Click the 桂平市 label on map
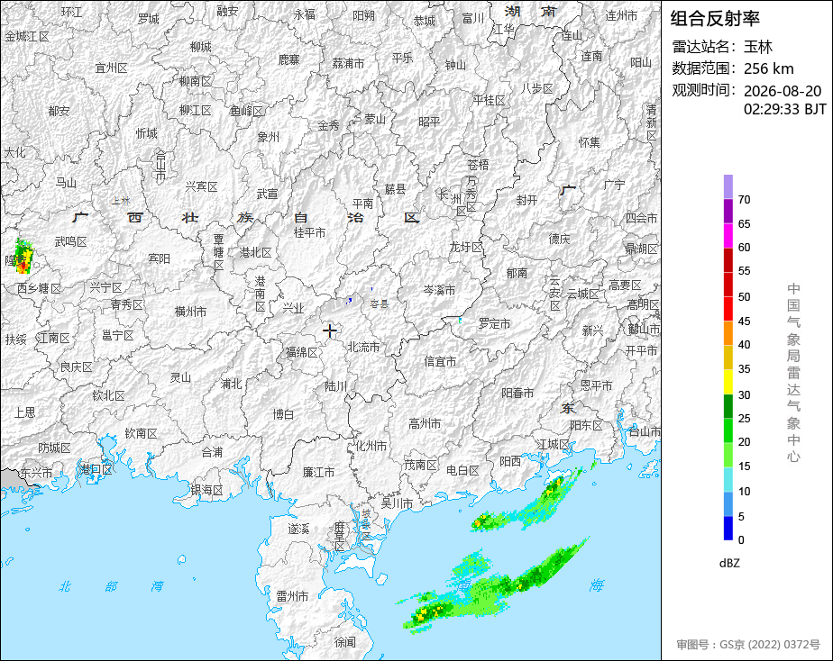 310,232
